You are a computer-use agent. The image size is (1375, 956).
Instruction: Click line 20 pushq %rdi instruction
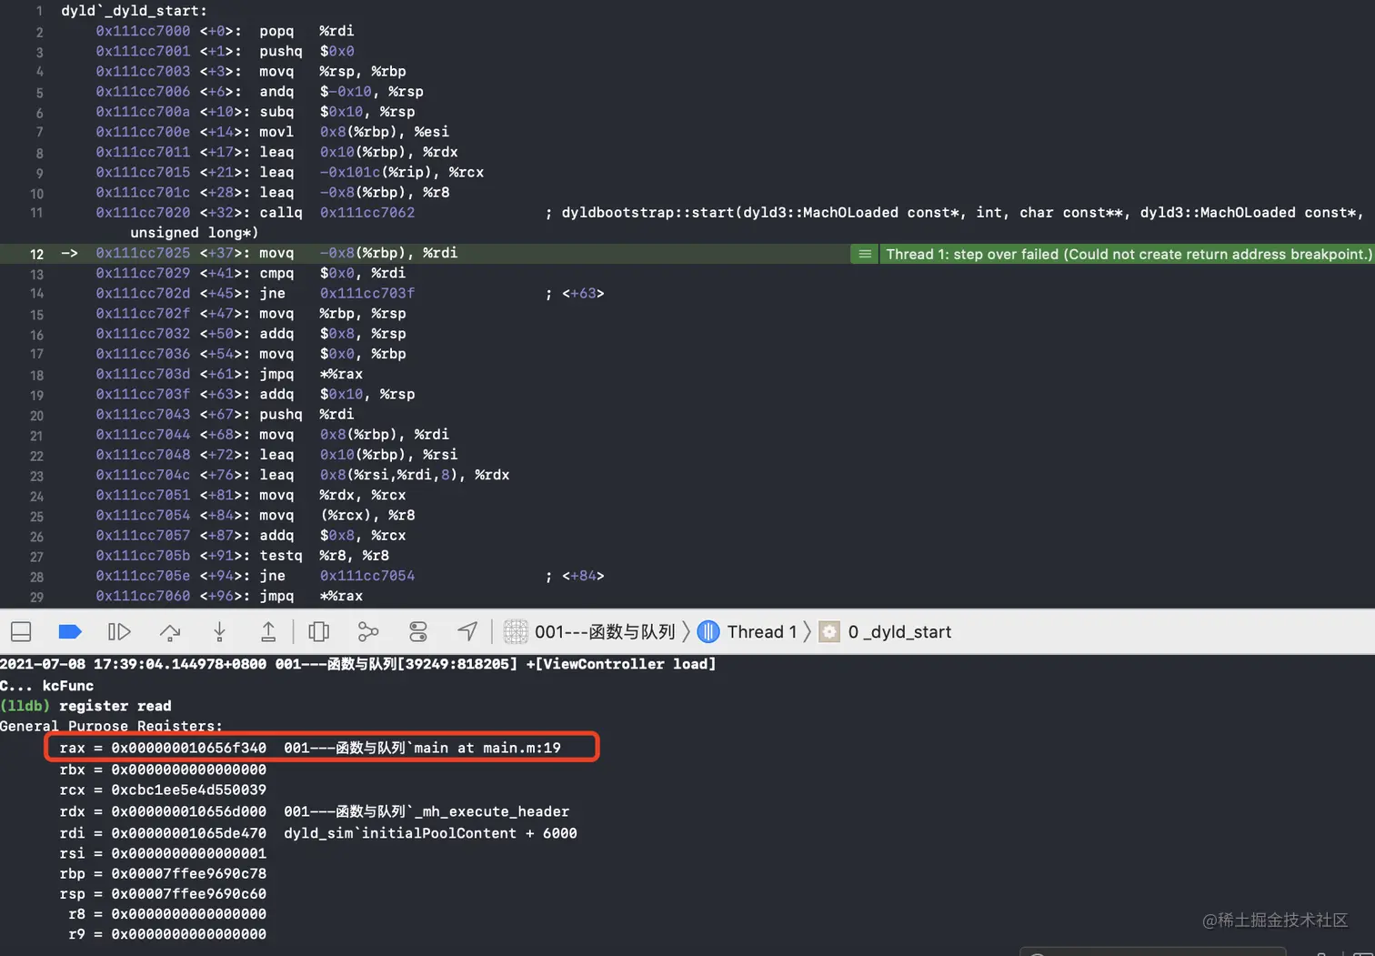(x=306, y=415)
